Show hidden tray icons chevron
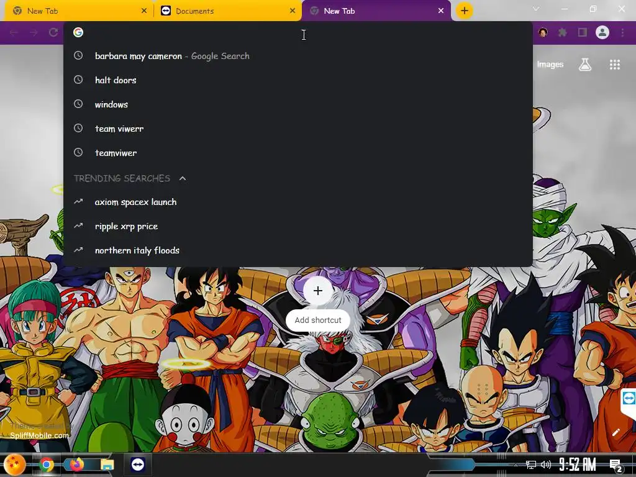The image size is (636, 477). click(516, 465)
